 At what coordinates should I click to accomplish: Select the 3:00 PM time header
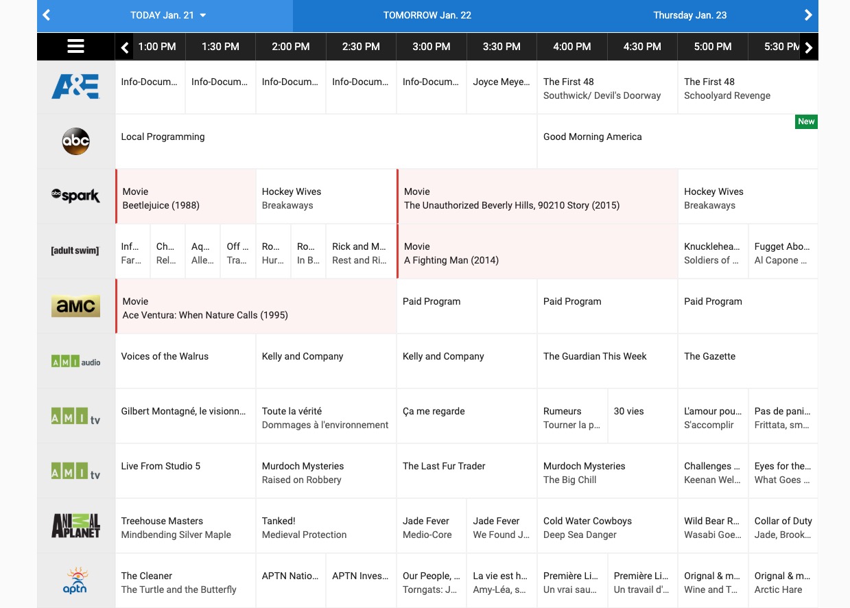coord(432,47)
